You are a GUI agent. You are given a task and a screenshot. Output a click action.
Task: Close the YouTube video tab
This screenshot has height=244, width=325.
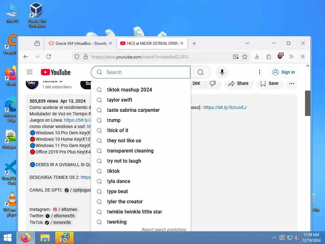click(182, 43)
